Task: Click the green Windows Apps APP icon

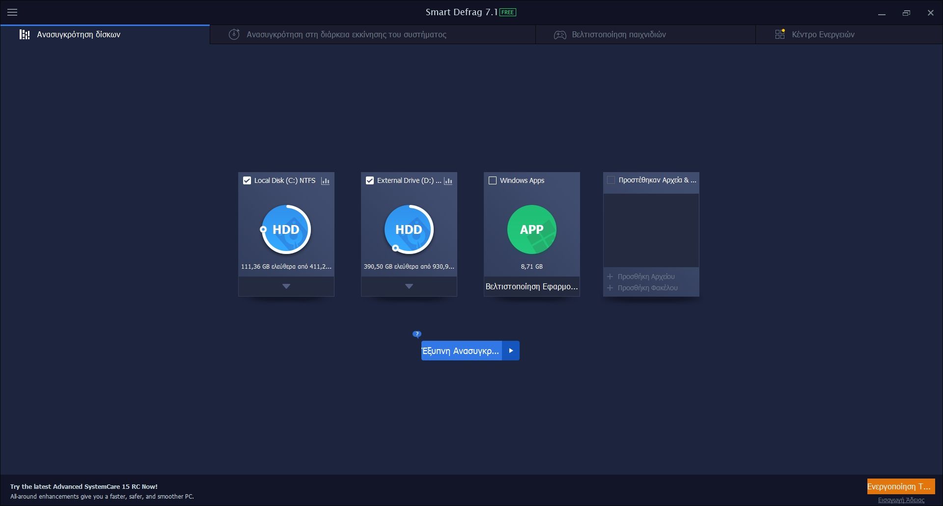Action: [x=531, y=229]
